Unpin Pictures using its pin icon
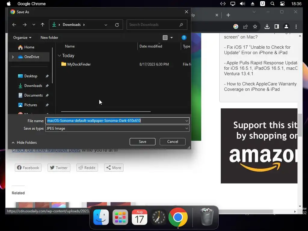 [47, 105]
